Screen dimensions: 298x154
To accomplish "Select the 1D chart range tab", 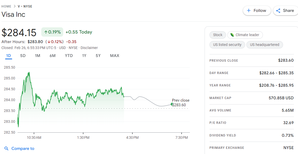I will 9,56.
